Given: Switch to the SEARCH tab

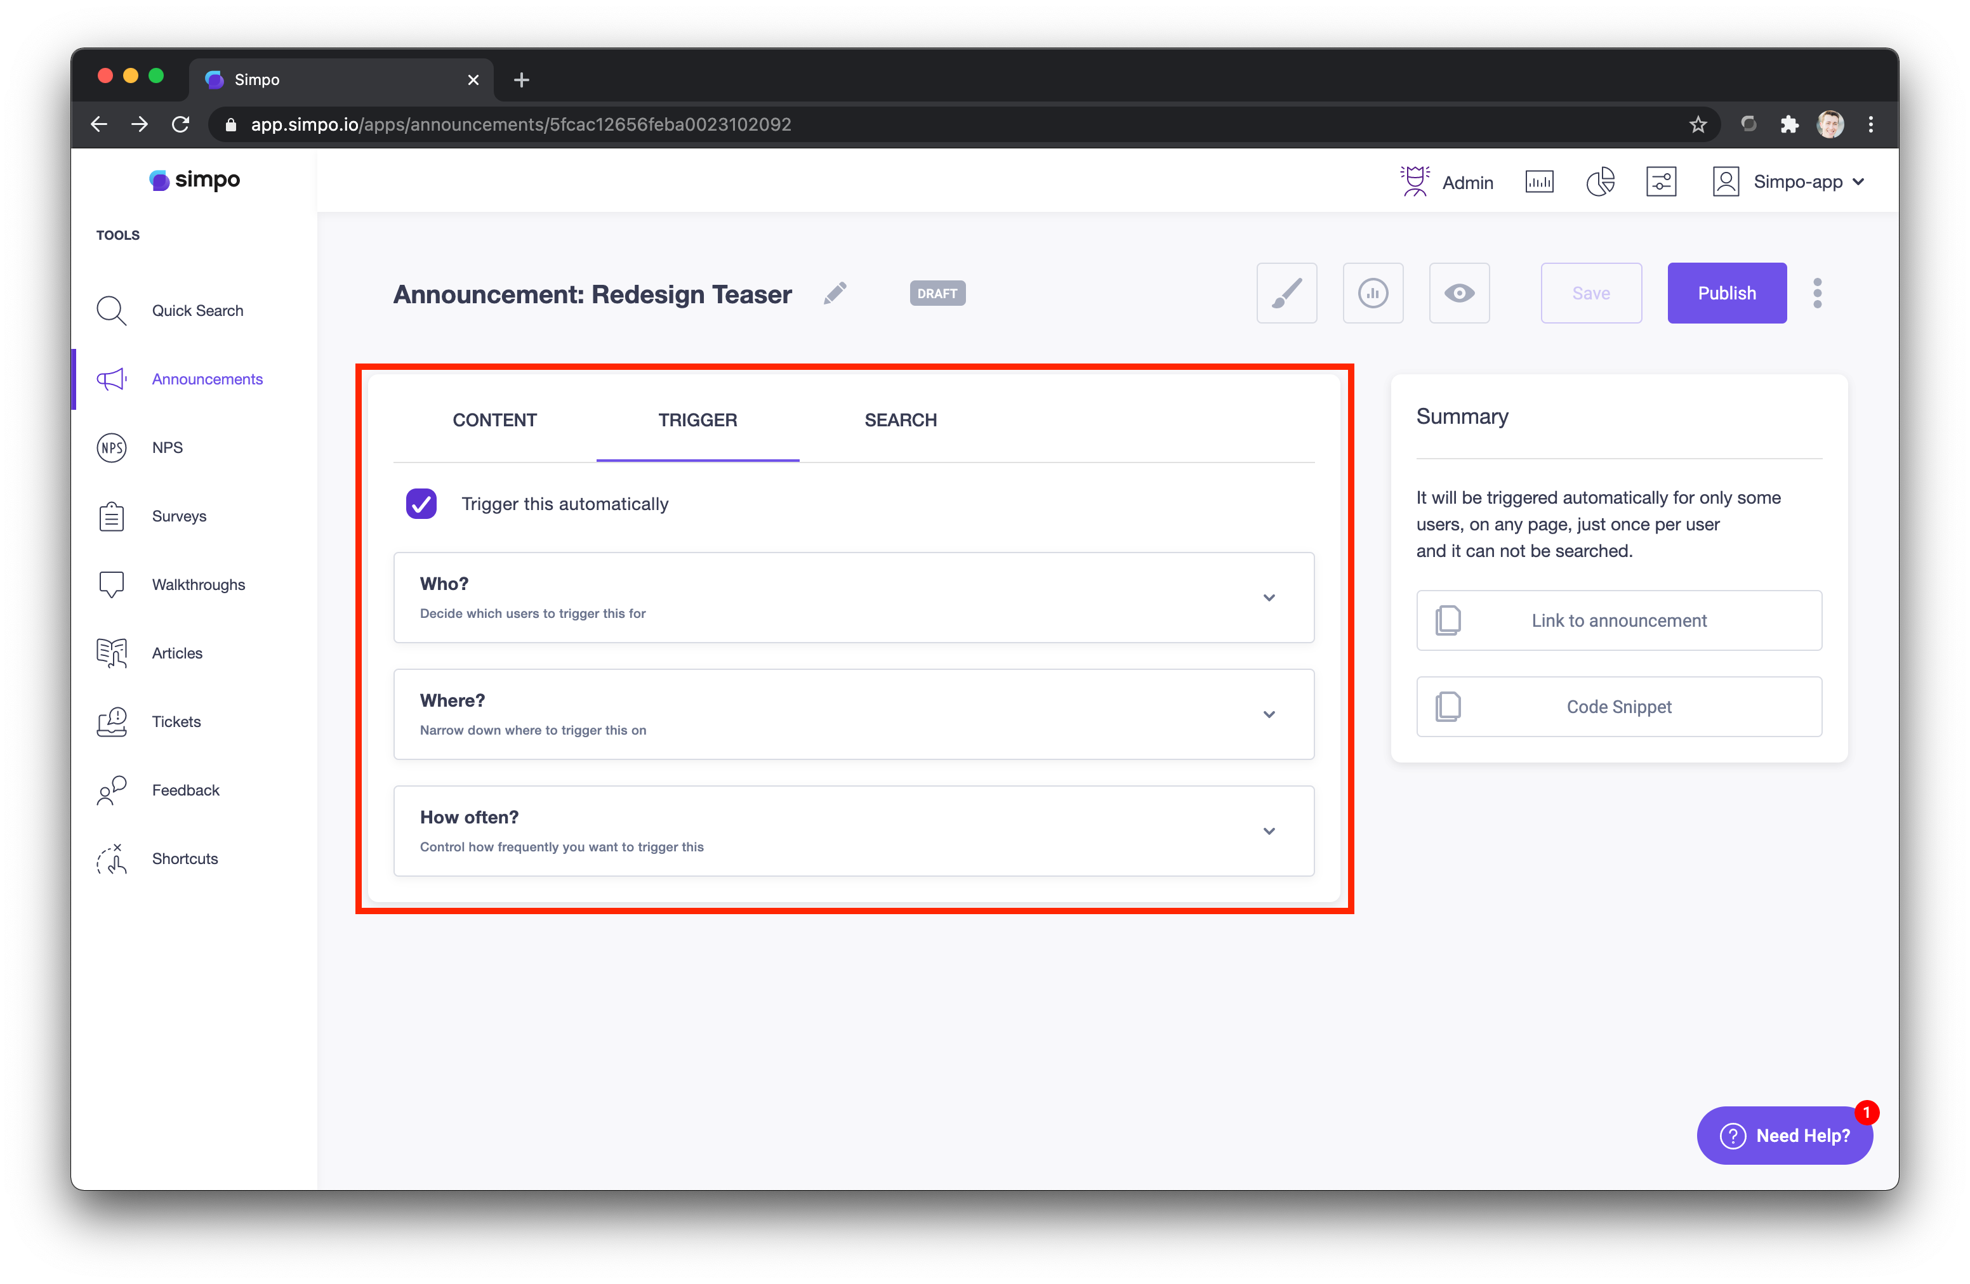Looking at the screenshot, I should point(901,420).
